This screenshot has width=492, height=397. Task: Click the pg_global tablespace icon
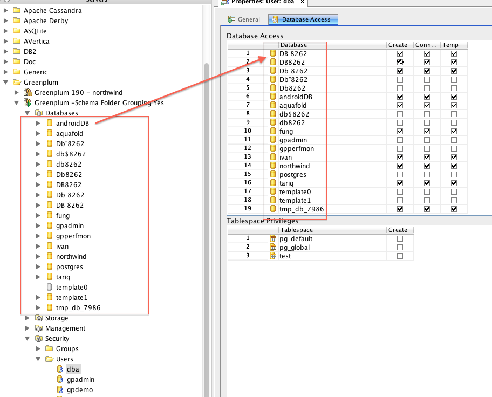(x=273, y=247)
